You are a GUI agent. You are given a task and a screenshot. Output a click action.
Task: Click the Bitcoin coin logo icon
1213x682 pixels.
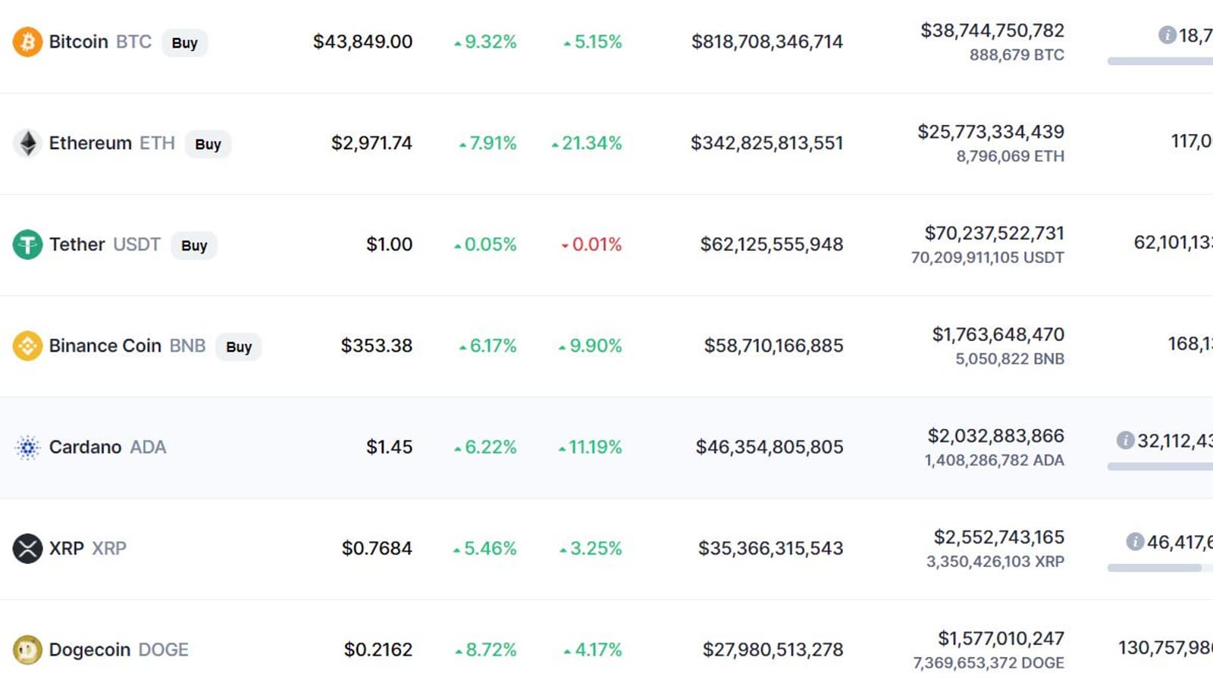[27, 42]
